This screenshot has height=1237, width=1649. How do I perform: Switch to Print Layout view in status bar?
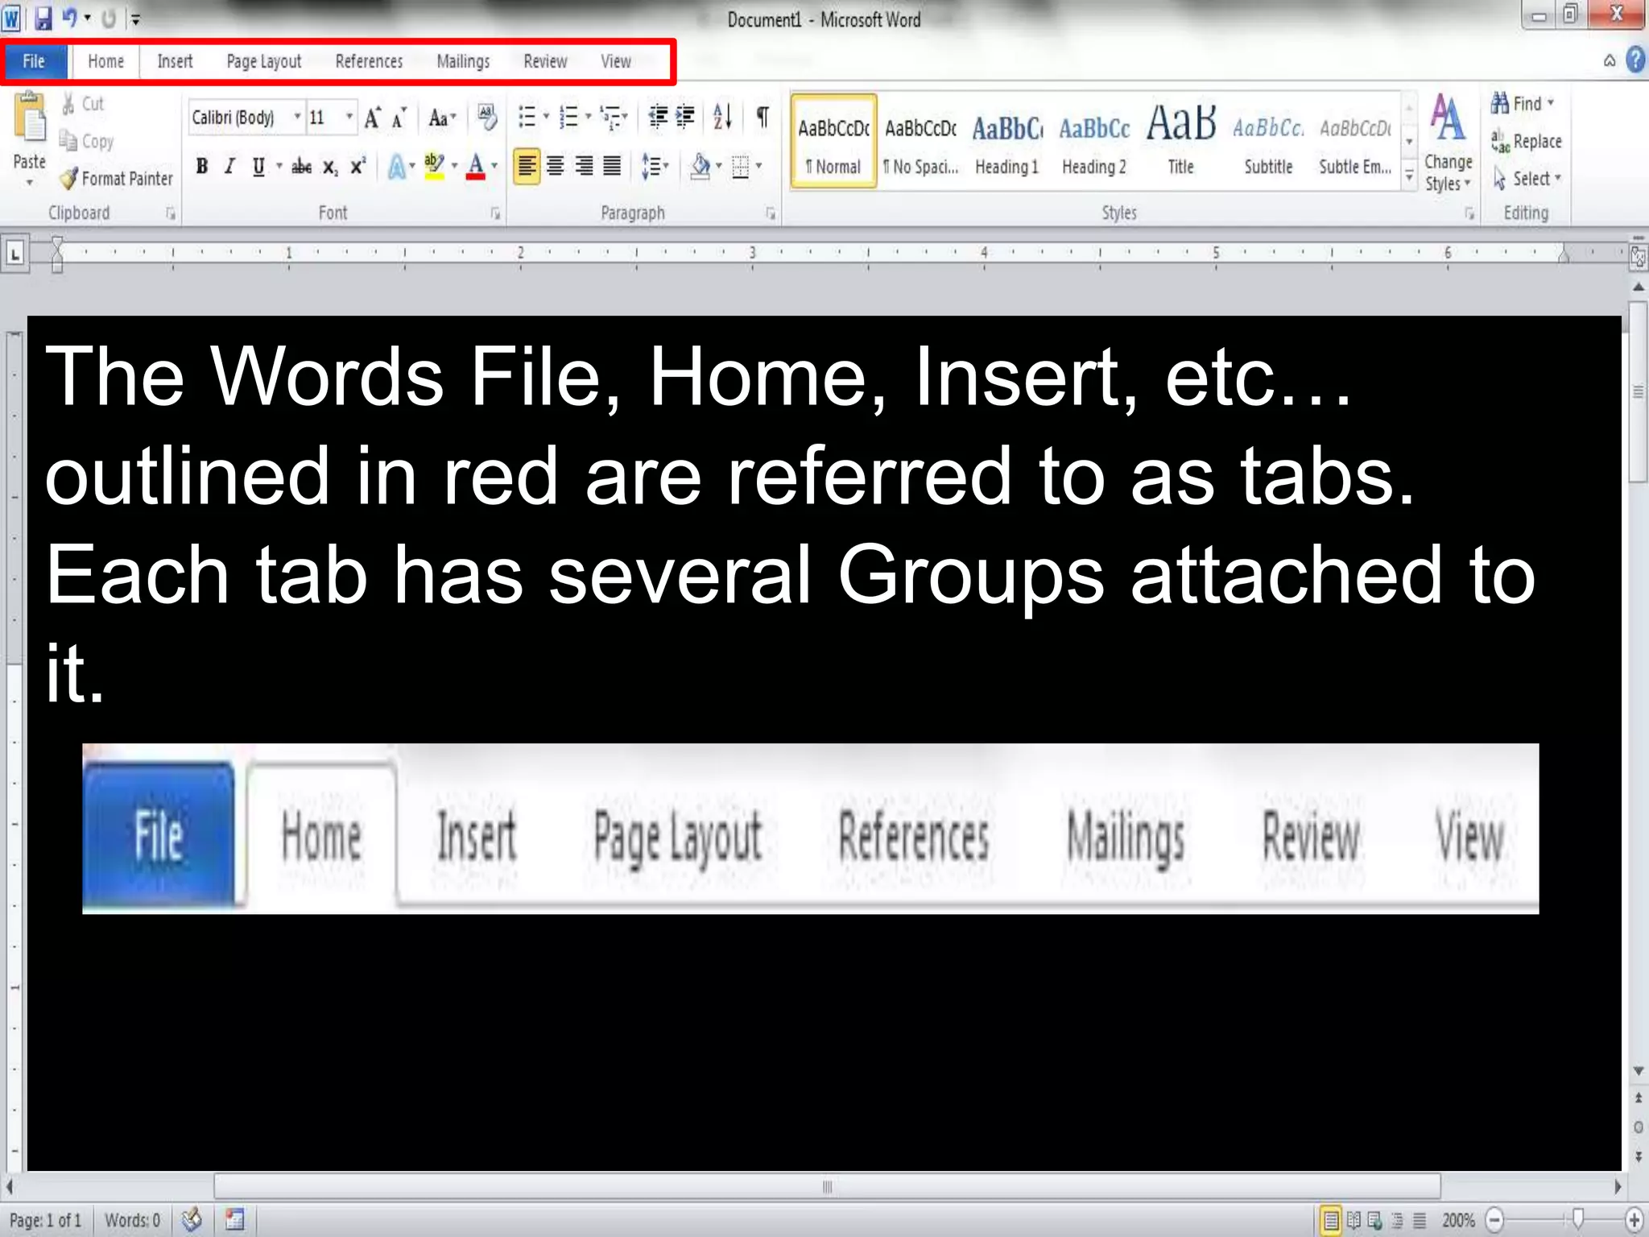pos(1331,1220)
